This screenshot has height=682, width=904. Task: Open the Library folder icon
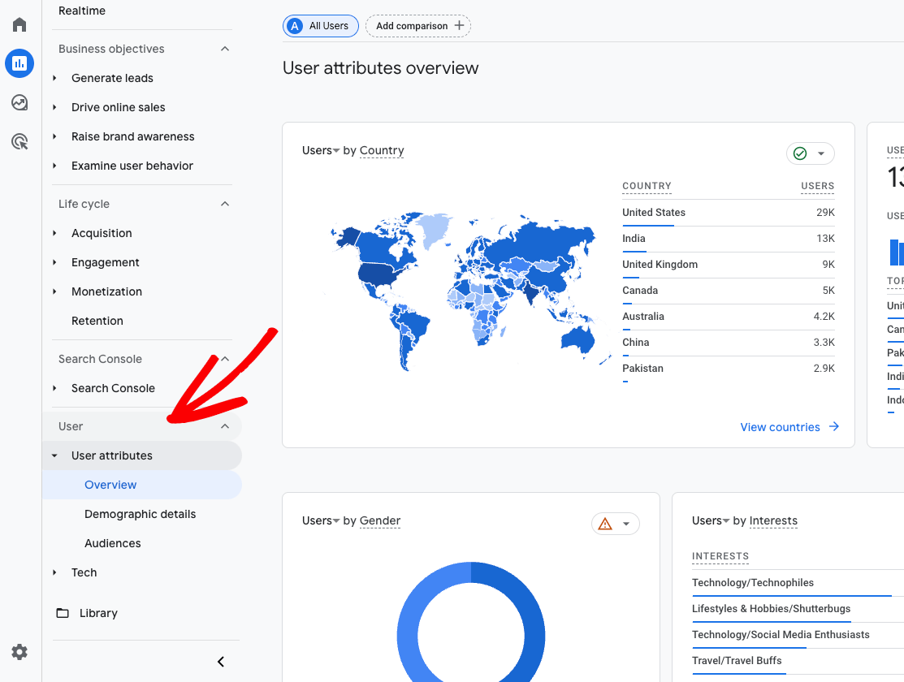click(x=63, y=613)
